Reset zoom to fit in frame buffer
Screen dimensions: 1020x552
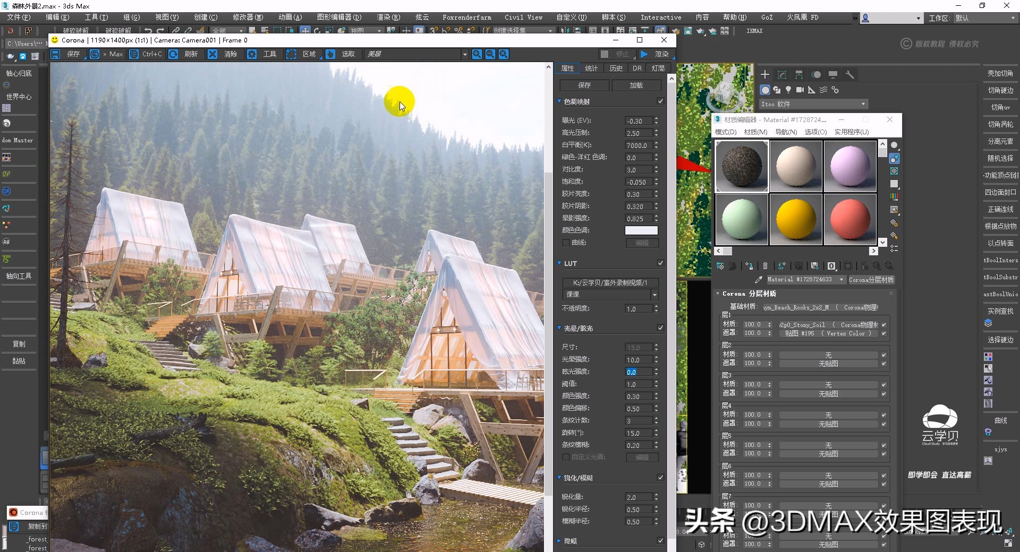(504, 54)
